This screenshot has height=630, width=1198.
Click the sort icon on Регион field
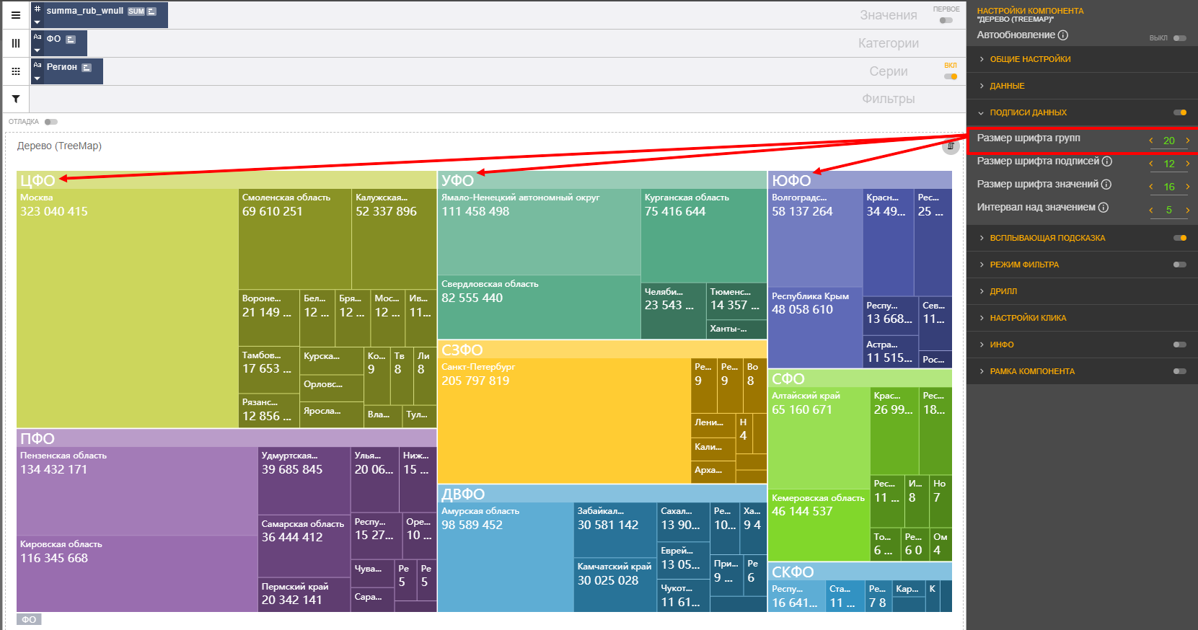[87, 68]
